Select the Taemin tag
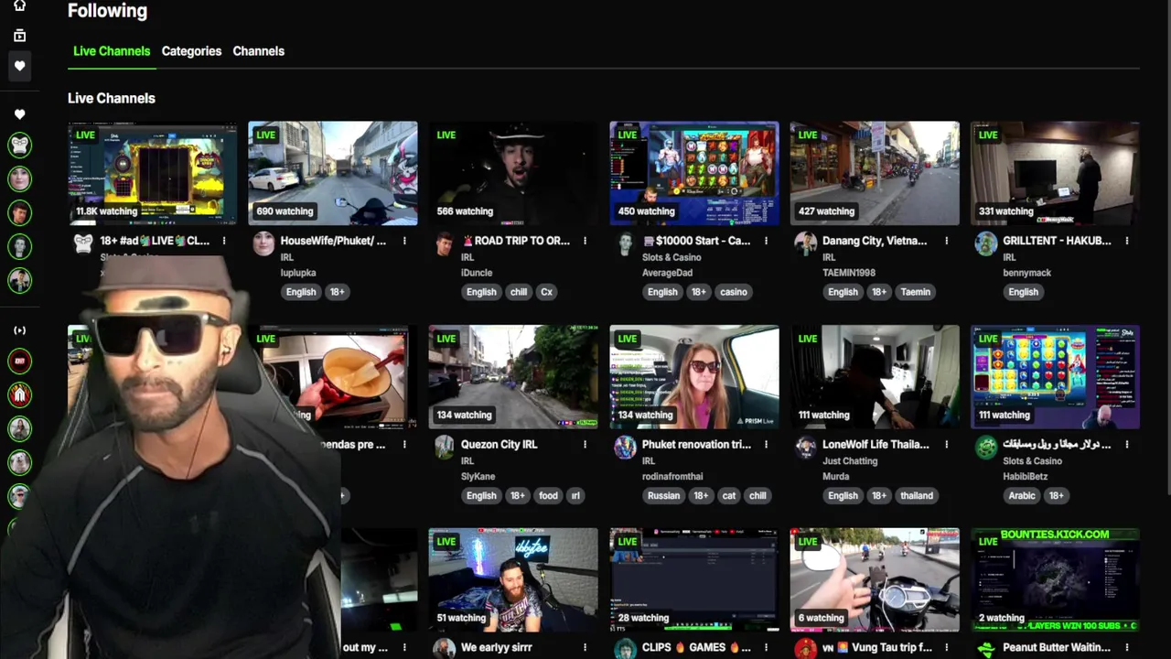Viewport: 1171px width, 659px height. [915, 292]
